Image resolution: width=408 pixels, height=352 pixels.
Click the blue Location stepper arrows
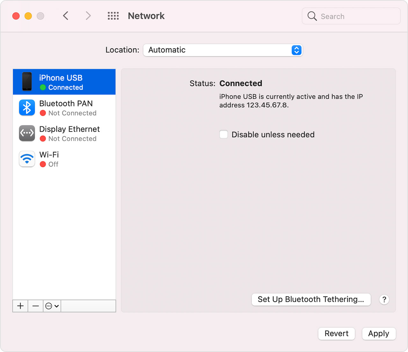point(296,50)
